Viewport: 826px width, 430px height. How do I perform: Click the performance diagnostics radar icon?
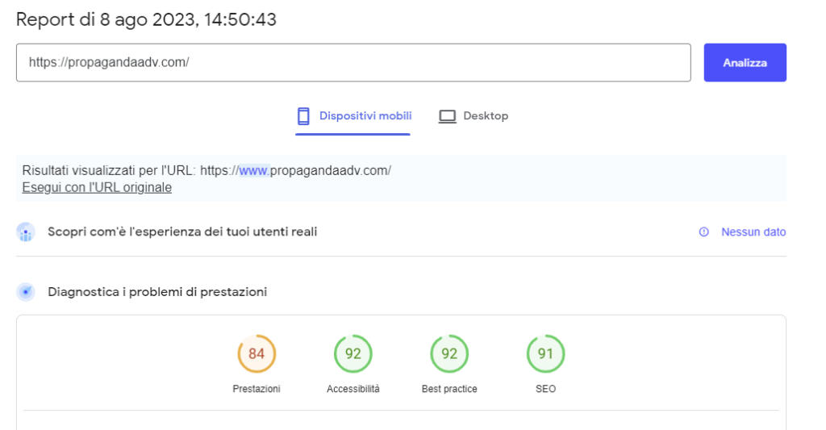click(x=26, y=292)
